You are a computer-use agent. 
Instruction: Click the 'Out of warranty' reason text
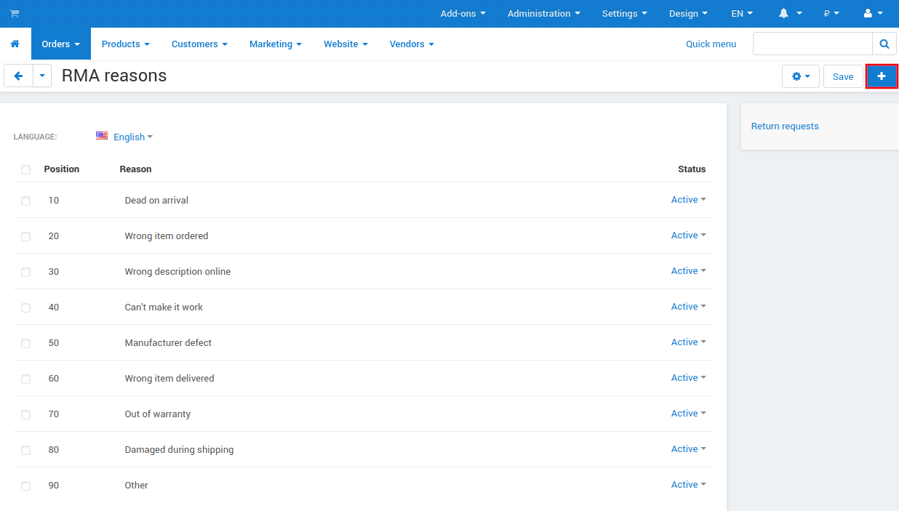pyautogui.click(x=158, y=414)
